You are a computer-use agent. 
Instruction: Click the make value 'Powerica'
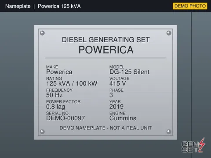click(x=59, y=72)
